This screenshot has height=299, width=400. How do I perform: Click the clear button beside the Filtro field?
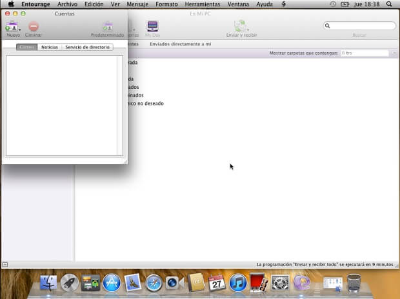(394, 53)
